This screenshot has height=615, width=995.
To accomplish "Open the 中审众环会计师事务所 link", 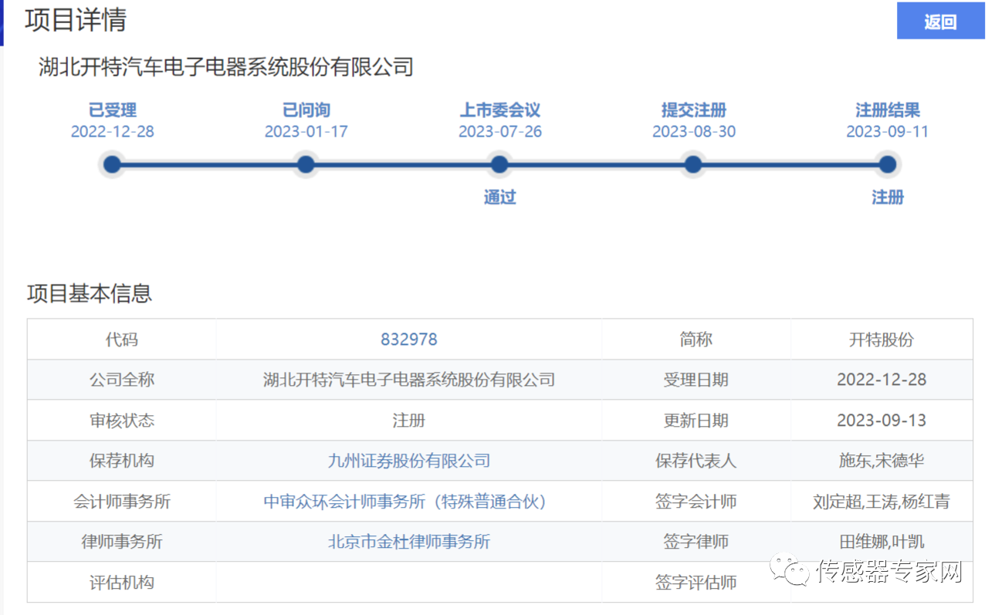I will (x=408, y=502).
